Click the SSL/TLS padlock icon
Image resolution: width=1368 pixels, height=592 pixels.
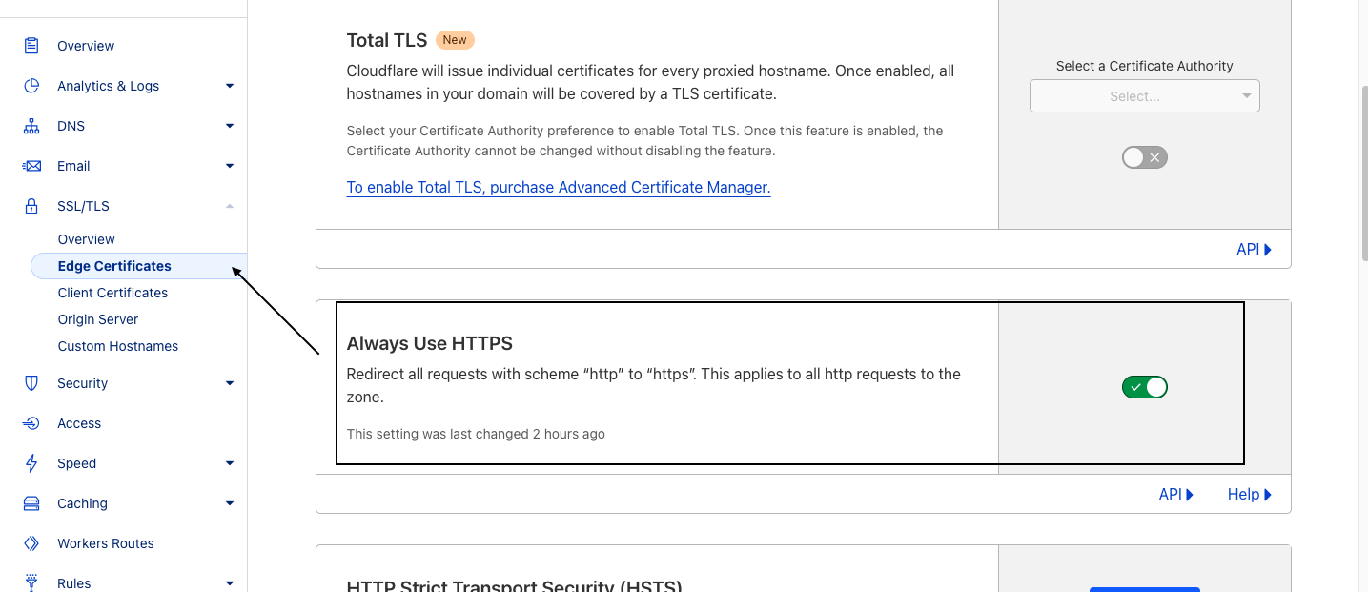[31, 206]
